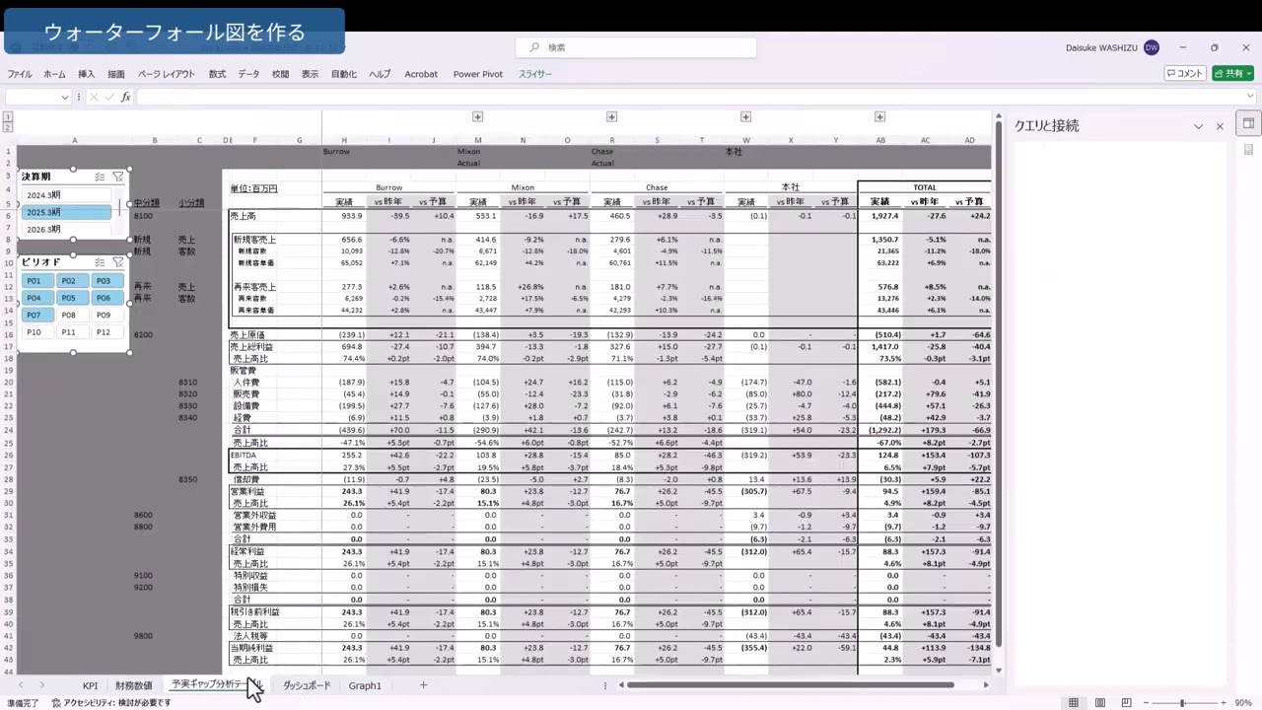The width and height of the screenshot is (1262, 710).
Task: Click the insert function fx icon
Action: coord(125,97)
